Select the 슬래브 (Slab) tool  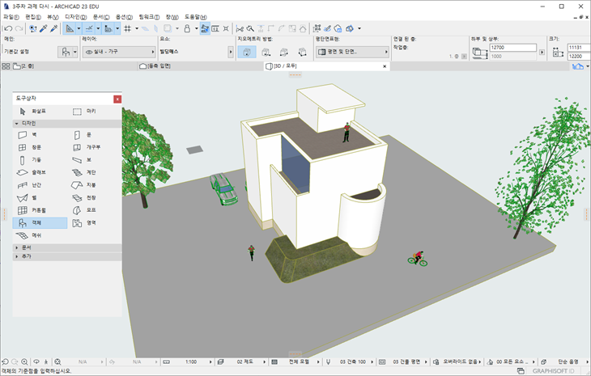[34, 172]
